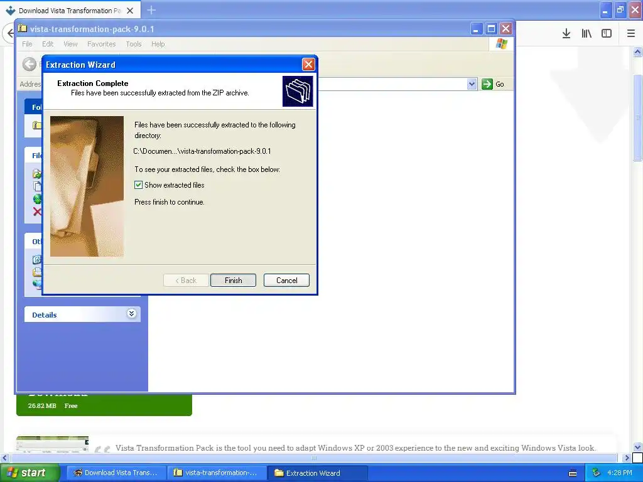Open a new browser tab with plus
Viewport: 643px width, 482px height.
tap(151, 10)
